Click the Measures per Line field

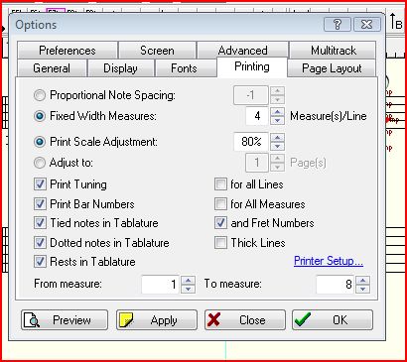[257, 116]
